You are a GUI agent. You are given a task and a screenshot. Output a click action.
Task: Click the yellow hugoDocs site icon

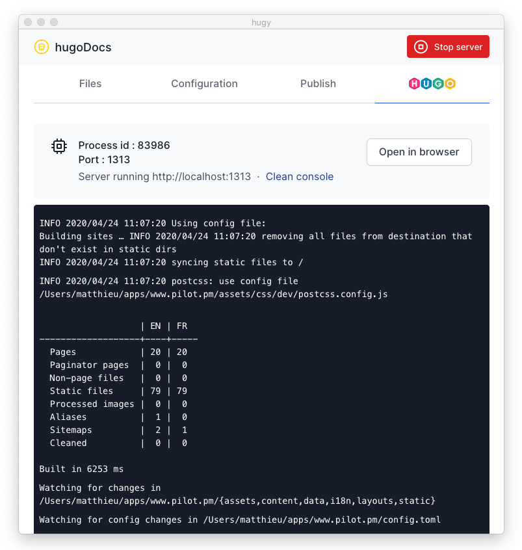[42, 47]
